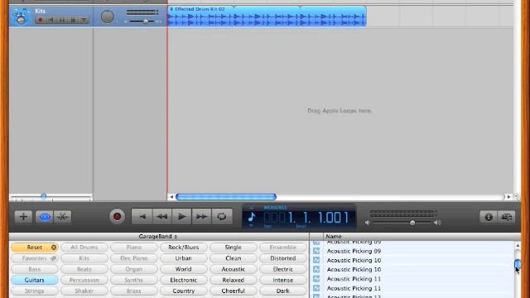
Task: Select the Effected Drum Kit 02 region
Action: coord(267,16)
